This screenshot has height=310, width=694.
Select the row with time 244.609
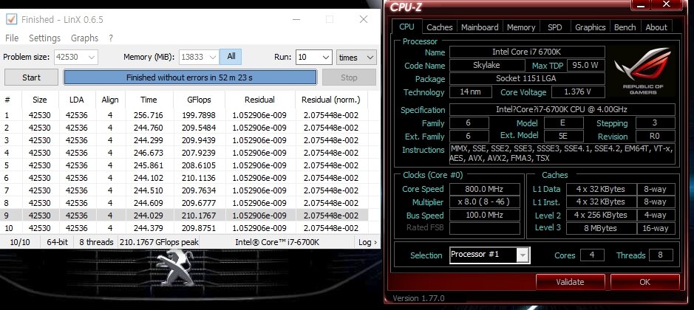(x=184, y=203)
